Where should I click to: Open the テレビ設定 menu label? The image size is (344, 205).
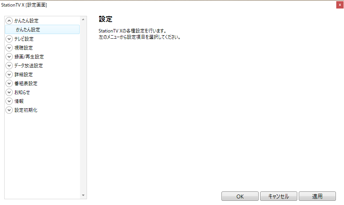point(24,39)
